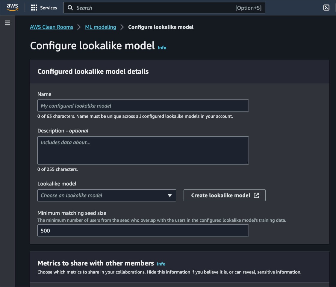This screenshot has width=336, height=287.
Task: Go to AWS Clean Rooms breadcrumb
Action: click(52, 27)
